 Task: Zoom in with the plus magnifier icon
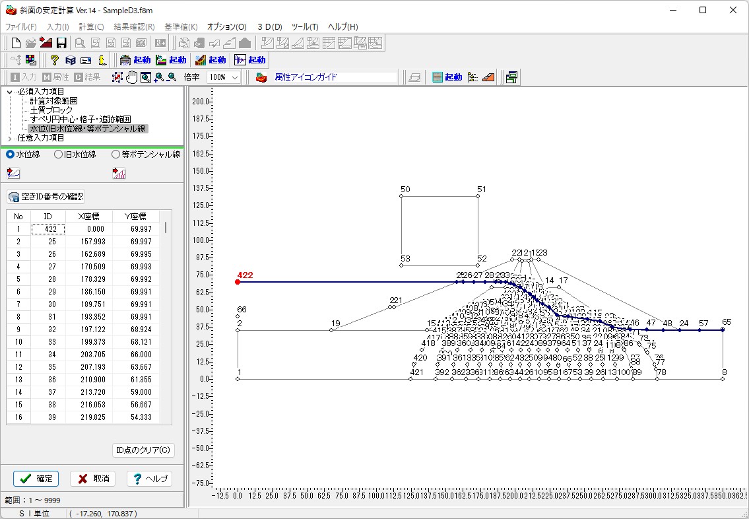coord(158,77)
